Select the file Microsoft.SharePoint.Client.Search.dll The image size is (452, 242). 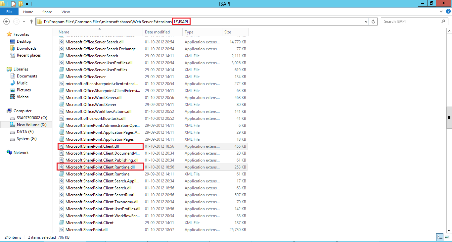click(98, 188)
